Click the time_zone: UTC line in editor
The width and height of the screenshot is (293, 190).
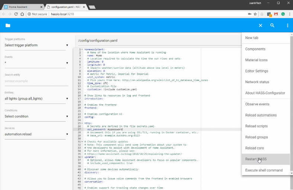click(x=97, y=83)
